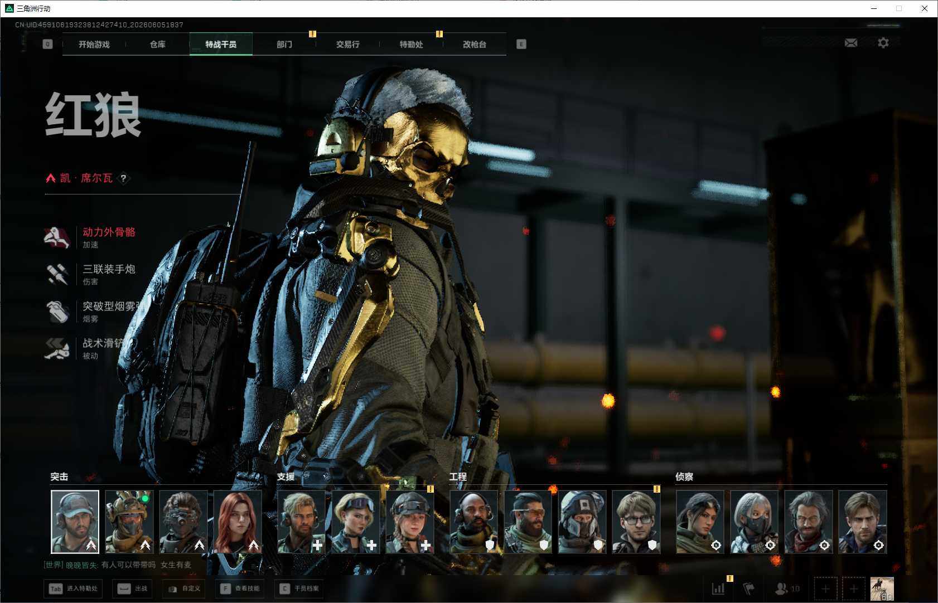The width and height of the screenshot is (938, 603).
Task: Select the red-haired assault operator portrait
Action: coord(238,522)
